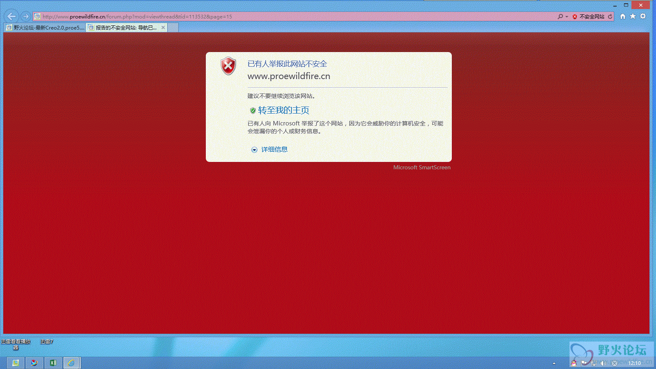656x369 pixels.
Task: Open the Action Center flag tray icon
Action: pyautogui.click(x=584, y=363)
